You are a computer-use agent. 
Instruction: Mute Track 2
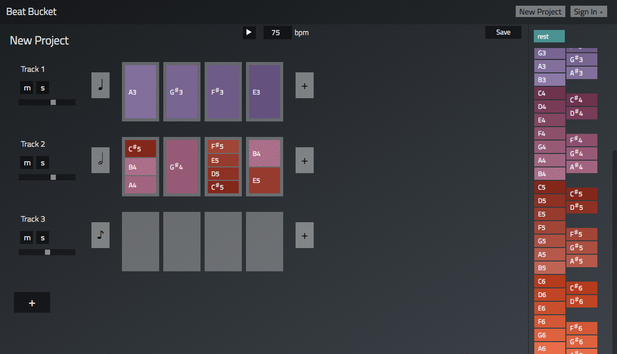pos(27,162)
